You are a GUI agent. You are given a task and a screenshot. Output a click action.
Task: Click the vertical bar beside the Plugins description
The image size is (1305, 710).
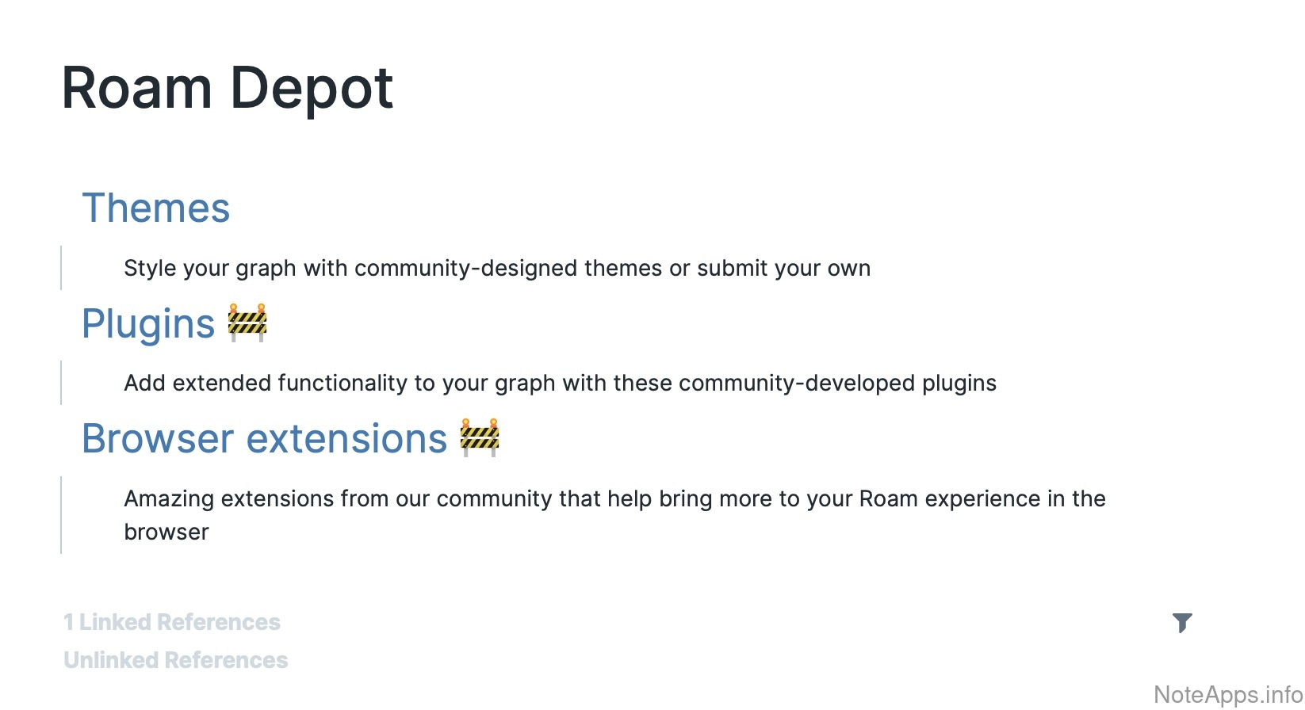61,383
